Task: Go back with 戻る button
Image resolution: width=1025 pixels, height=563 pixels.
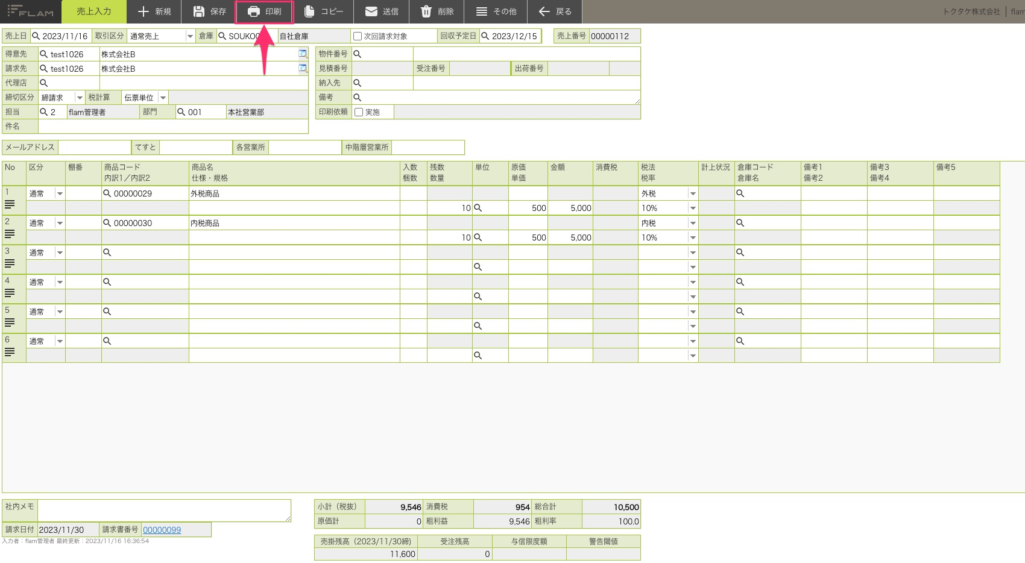Action: tap(555, 11)
